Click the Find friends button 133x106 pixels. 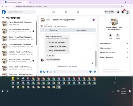click(x=109, y=12)
